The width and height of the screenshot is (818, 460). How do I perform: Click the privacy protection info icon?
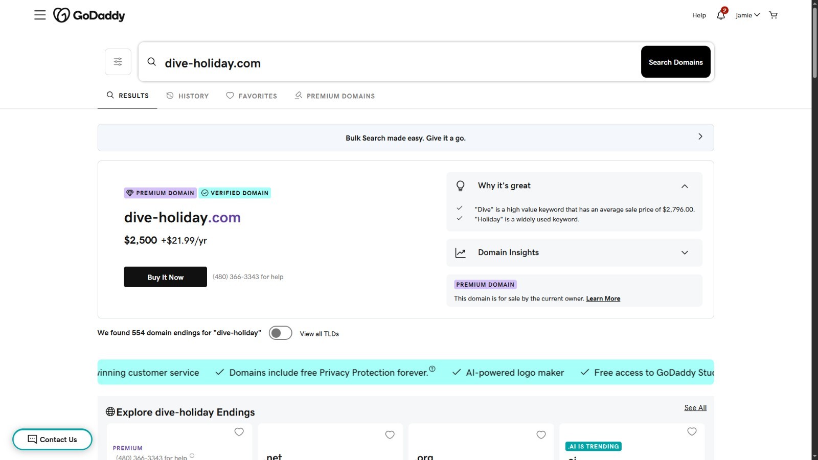click(432, 369)
